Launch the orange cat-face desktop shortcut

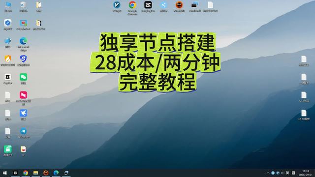(x=179, y=6)
